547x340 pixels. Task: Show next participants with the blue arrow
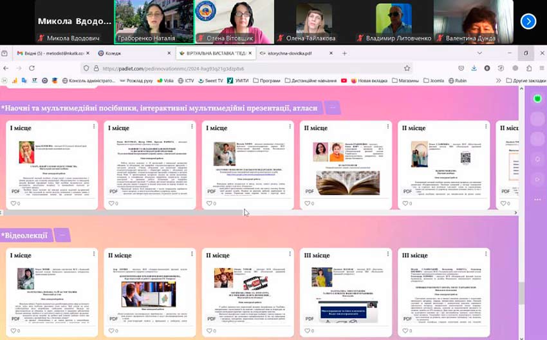(x=528, y=21)
